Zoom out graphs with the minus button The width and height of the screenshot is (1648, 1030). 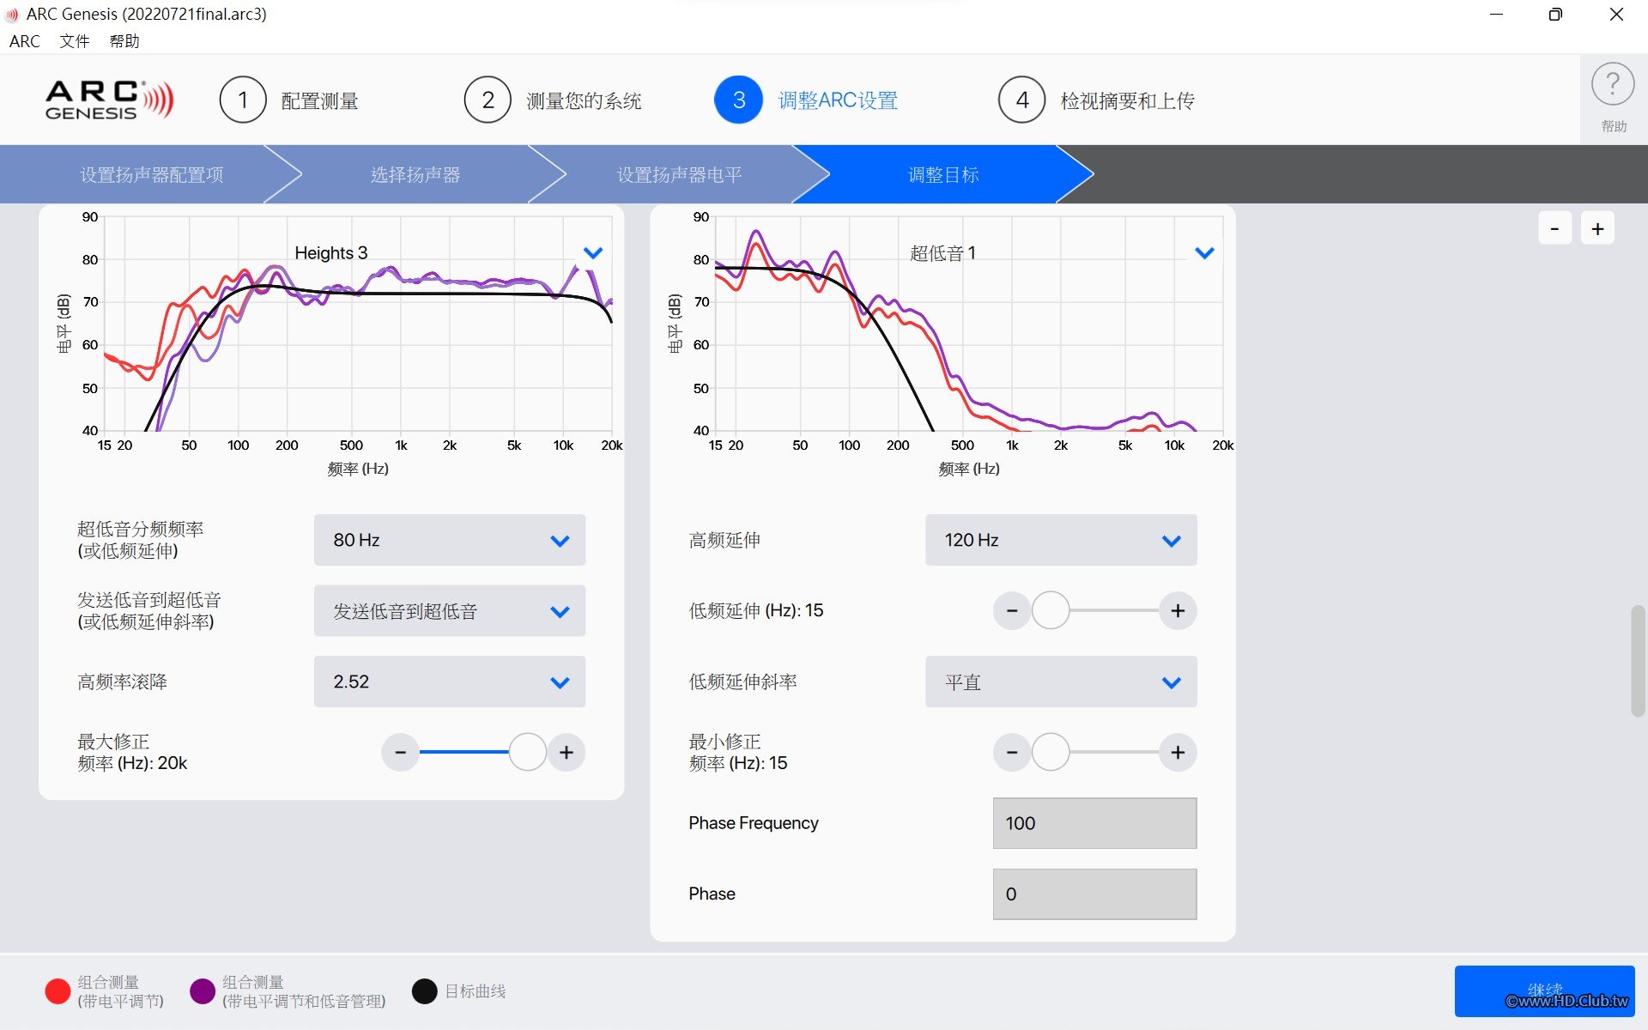[1554, 228]
